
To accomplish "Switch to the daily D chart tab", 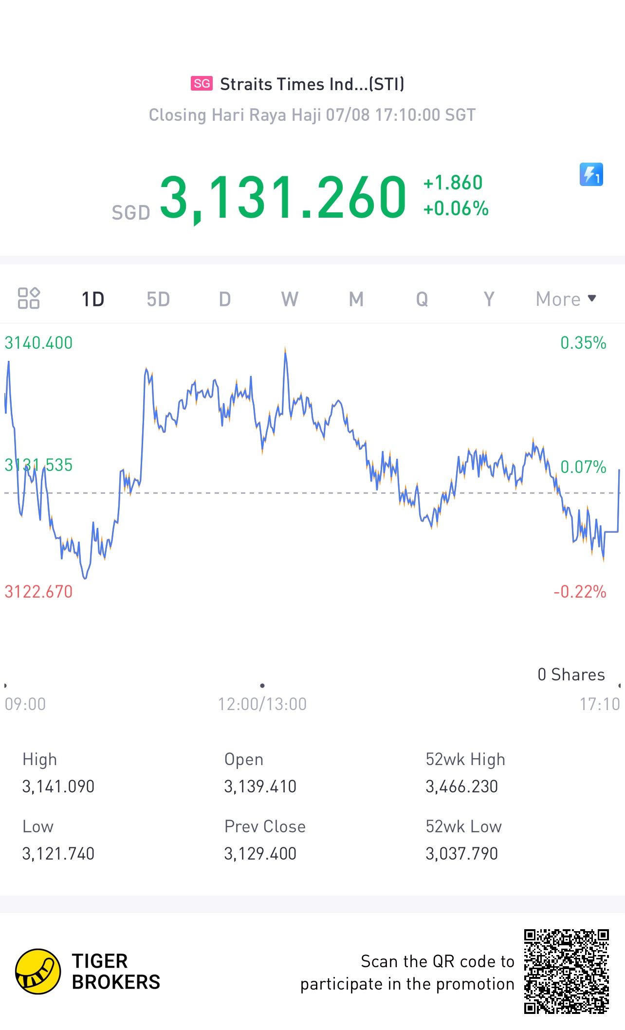I will (224, 299).
